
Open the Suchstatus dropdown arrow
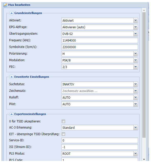(x=136, y=84)
